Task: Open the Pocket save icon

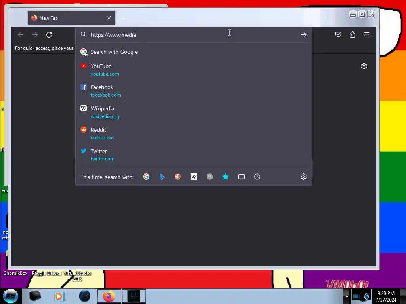Action: pos(338,34)
